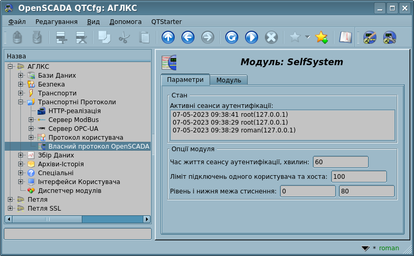Image resolution: width=414 pixels, height=256 pixels.
Task: Click the last toolbar icon on right
Action: [389, 37]
